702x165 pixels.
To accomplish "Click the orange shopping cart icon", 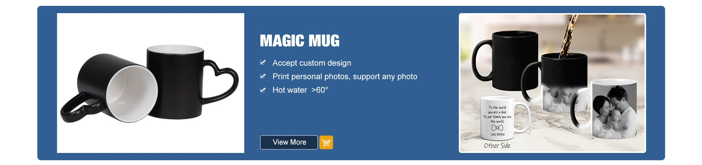I will point(326,142).
